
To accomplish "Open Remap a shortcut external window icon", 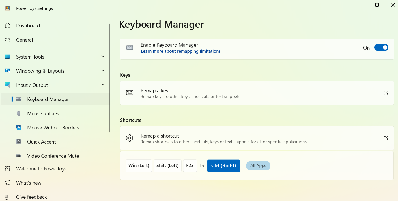I will [x=386, y=138].
